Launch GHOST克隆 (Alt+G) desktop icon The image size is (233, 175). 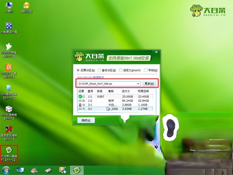point(9,50)
